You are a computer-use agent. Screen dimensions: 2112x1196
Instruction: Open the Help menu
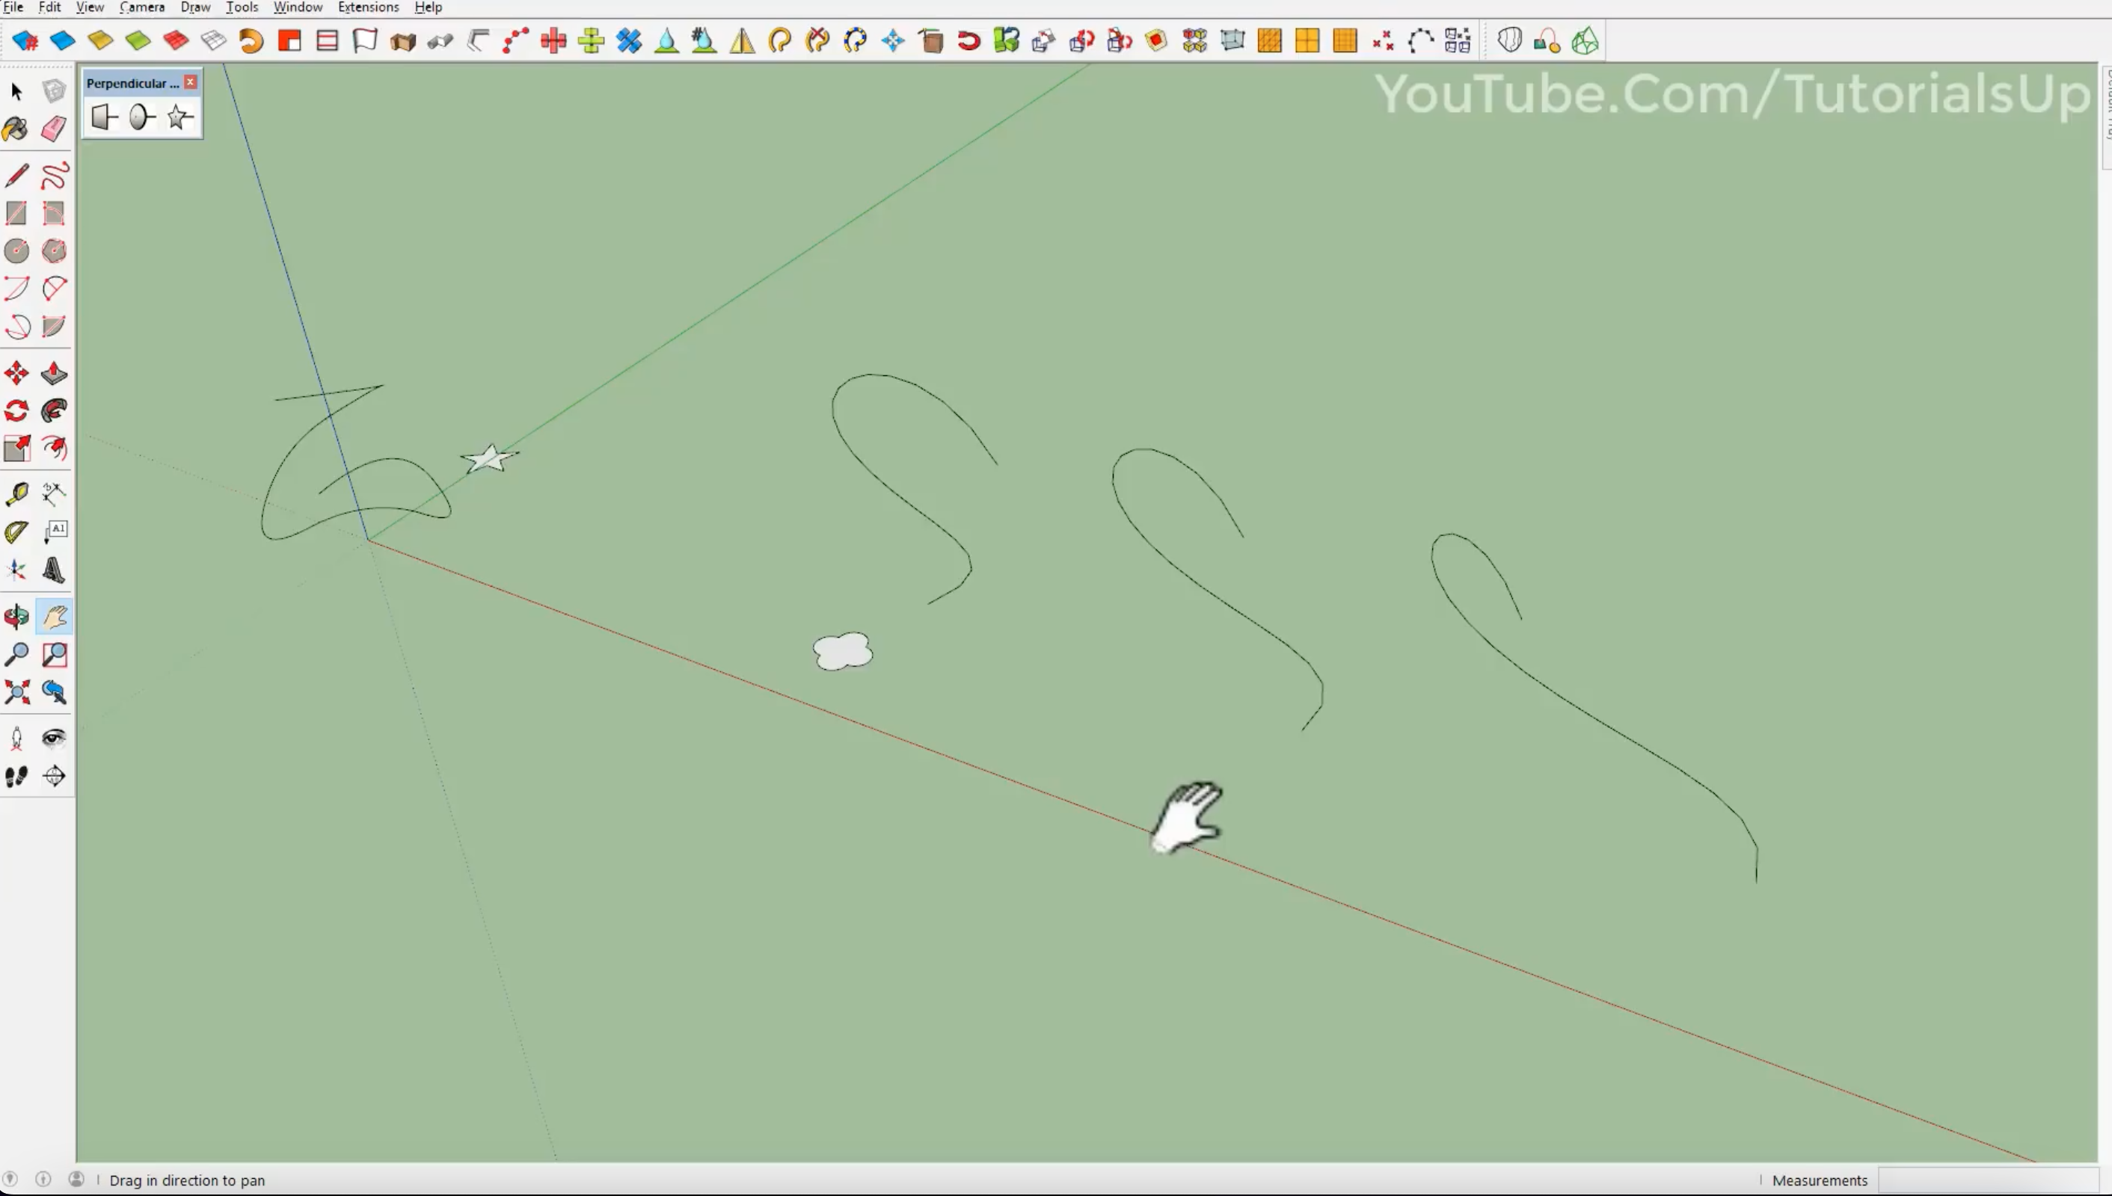pyautogui.click(x=428, y=7)
